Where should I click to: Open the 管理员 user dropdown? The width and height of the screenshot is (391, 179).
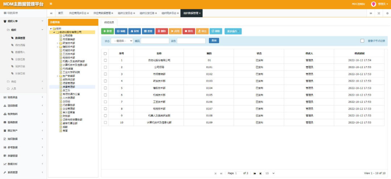(x=383, y=4)
